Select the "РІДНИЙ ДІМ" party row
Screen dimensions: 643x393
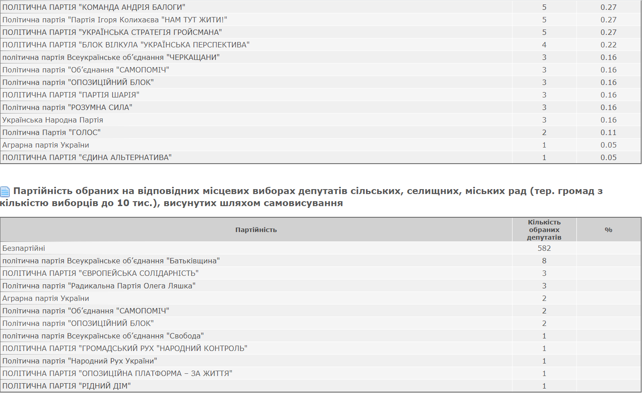(67, 386)
